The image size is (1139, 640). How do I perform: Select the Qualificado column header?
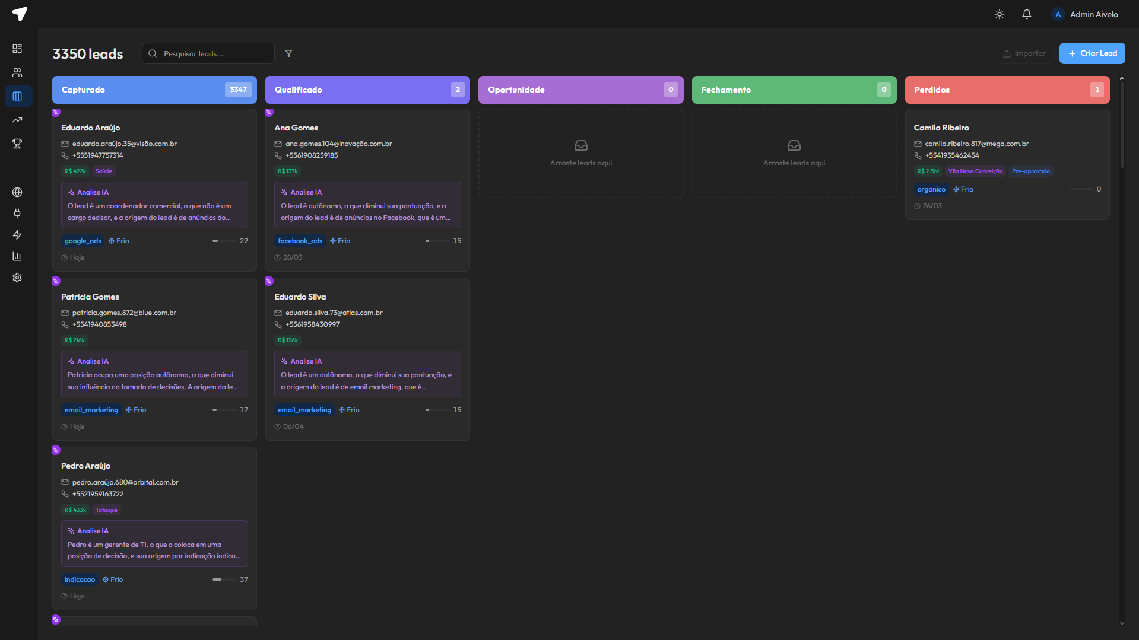367,90
